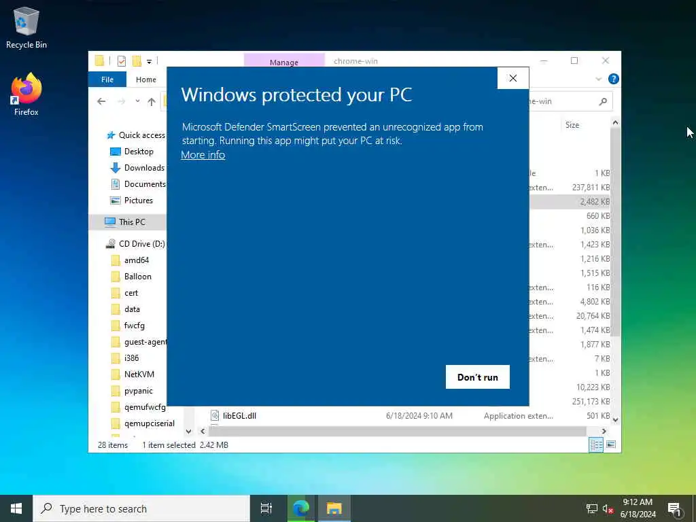696x522 pixels.
Task: Open Pictures in navigation pane
Action: (131, 201)
